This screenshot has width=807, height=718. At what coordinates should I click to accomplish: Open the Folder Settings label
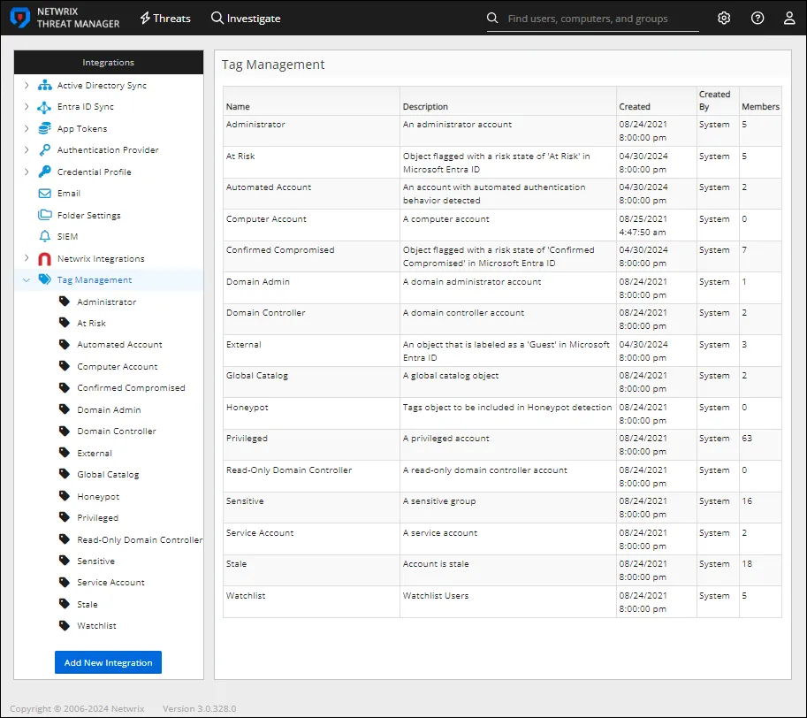tap(89, 215)
